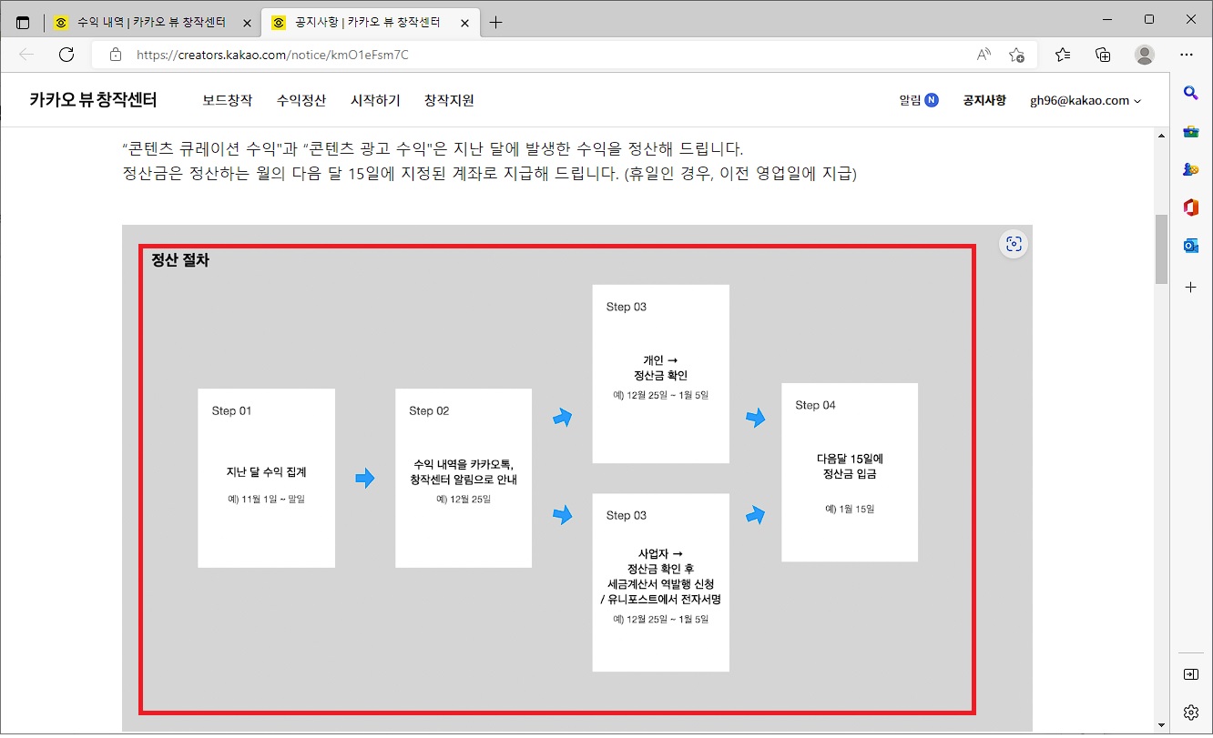This screenshot has height=738, width=1213.
Task: Open the 창작지원 menu
Action: (x=449, y=101)
